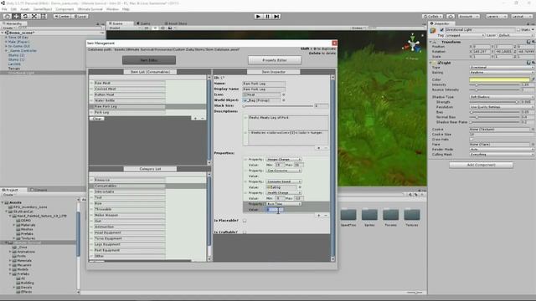Screen dimensions: 536x301
Task: Remove item with minus in Item List
Action: 203,119
